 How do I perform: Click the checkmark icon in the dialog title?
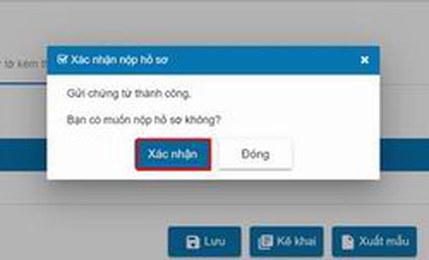click(x=62, y=59)
